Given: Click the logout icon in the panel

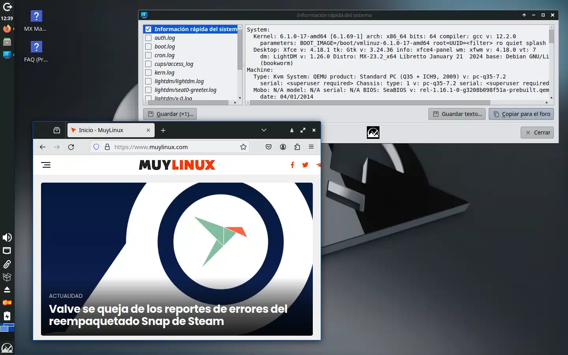Looking at the screenshot, I should click(7, 7).
